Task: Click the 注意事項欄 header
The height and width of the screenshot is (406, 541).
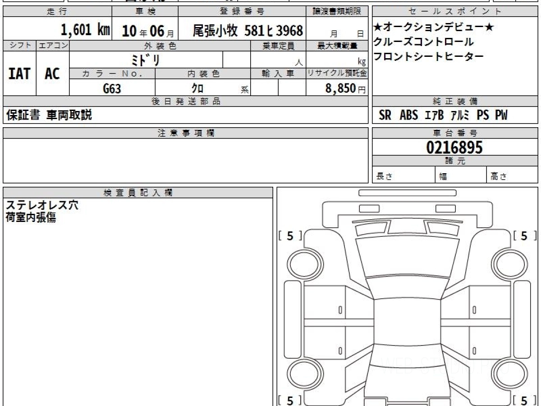Action: (x=186, y=133)
